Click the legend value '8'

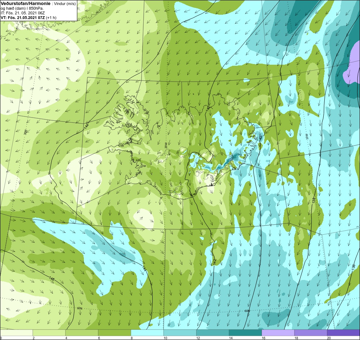(x=132, y=338)
